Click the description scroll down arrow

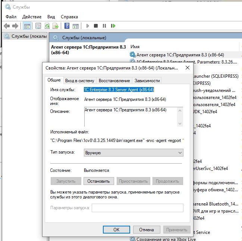tap(180, 123)
